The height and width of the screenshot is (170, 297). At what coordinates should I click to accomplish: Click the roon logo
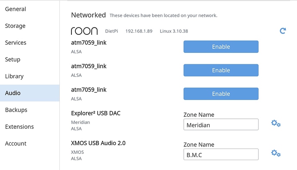[x=84, y=31]
